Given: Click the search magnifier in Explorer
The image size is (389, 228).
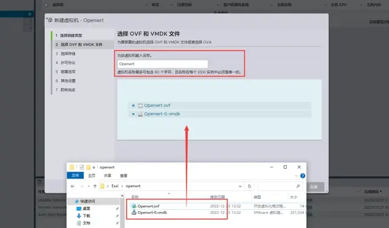Looking at the screenshot, I should [298, 186].
